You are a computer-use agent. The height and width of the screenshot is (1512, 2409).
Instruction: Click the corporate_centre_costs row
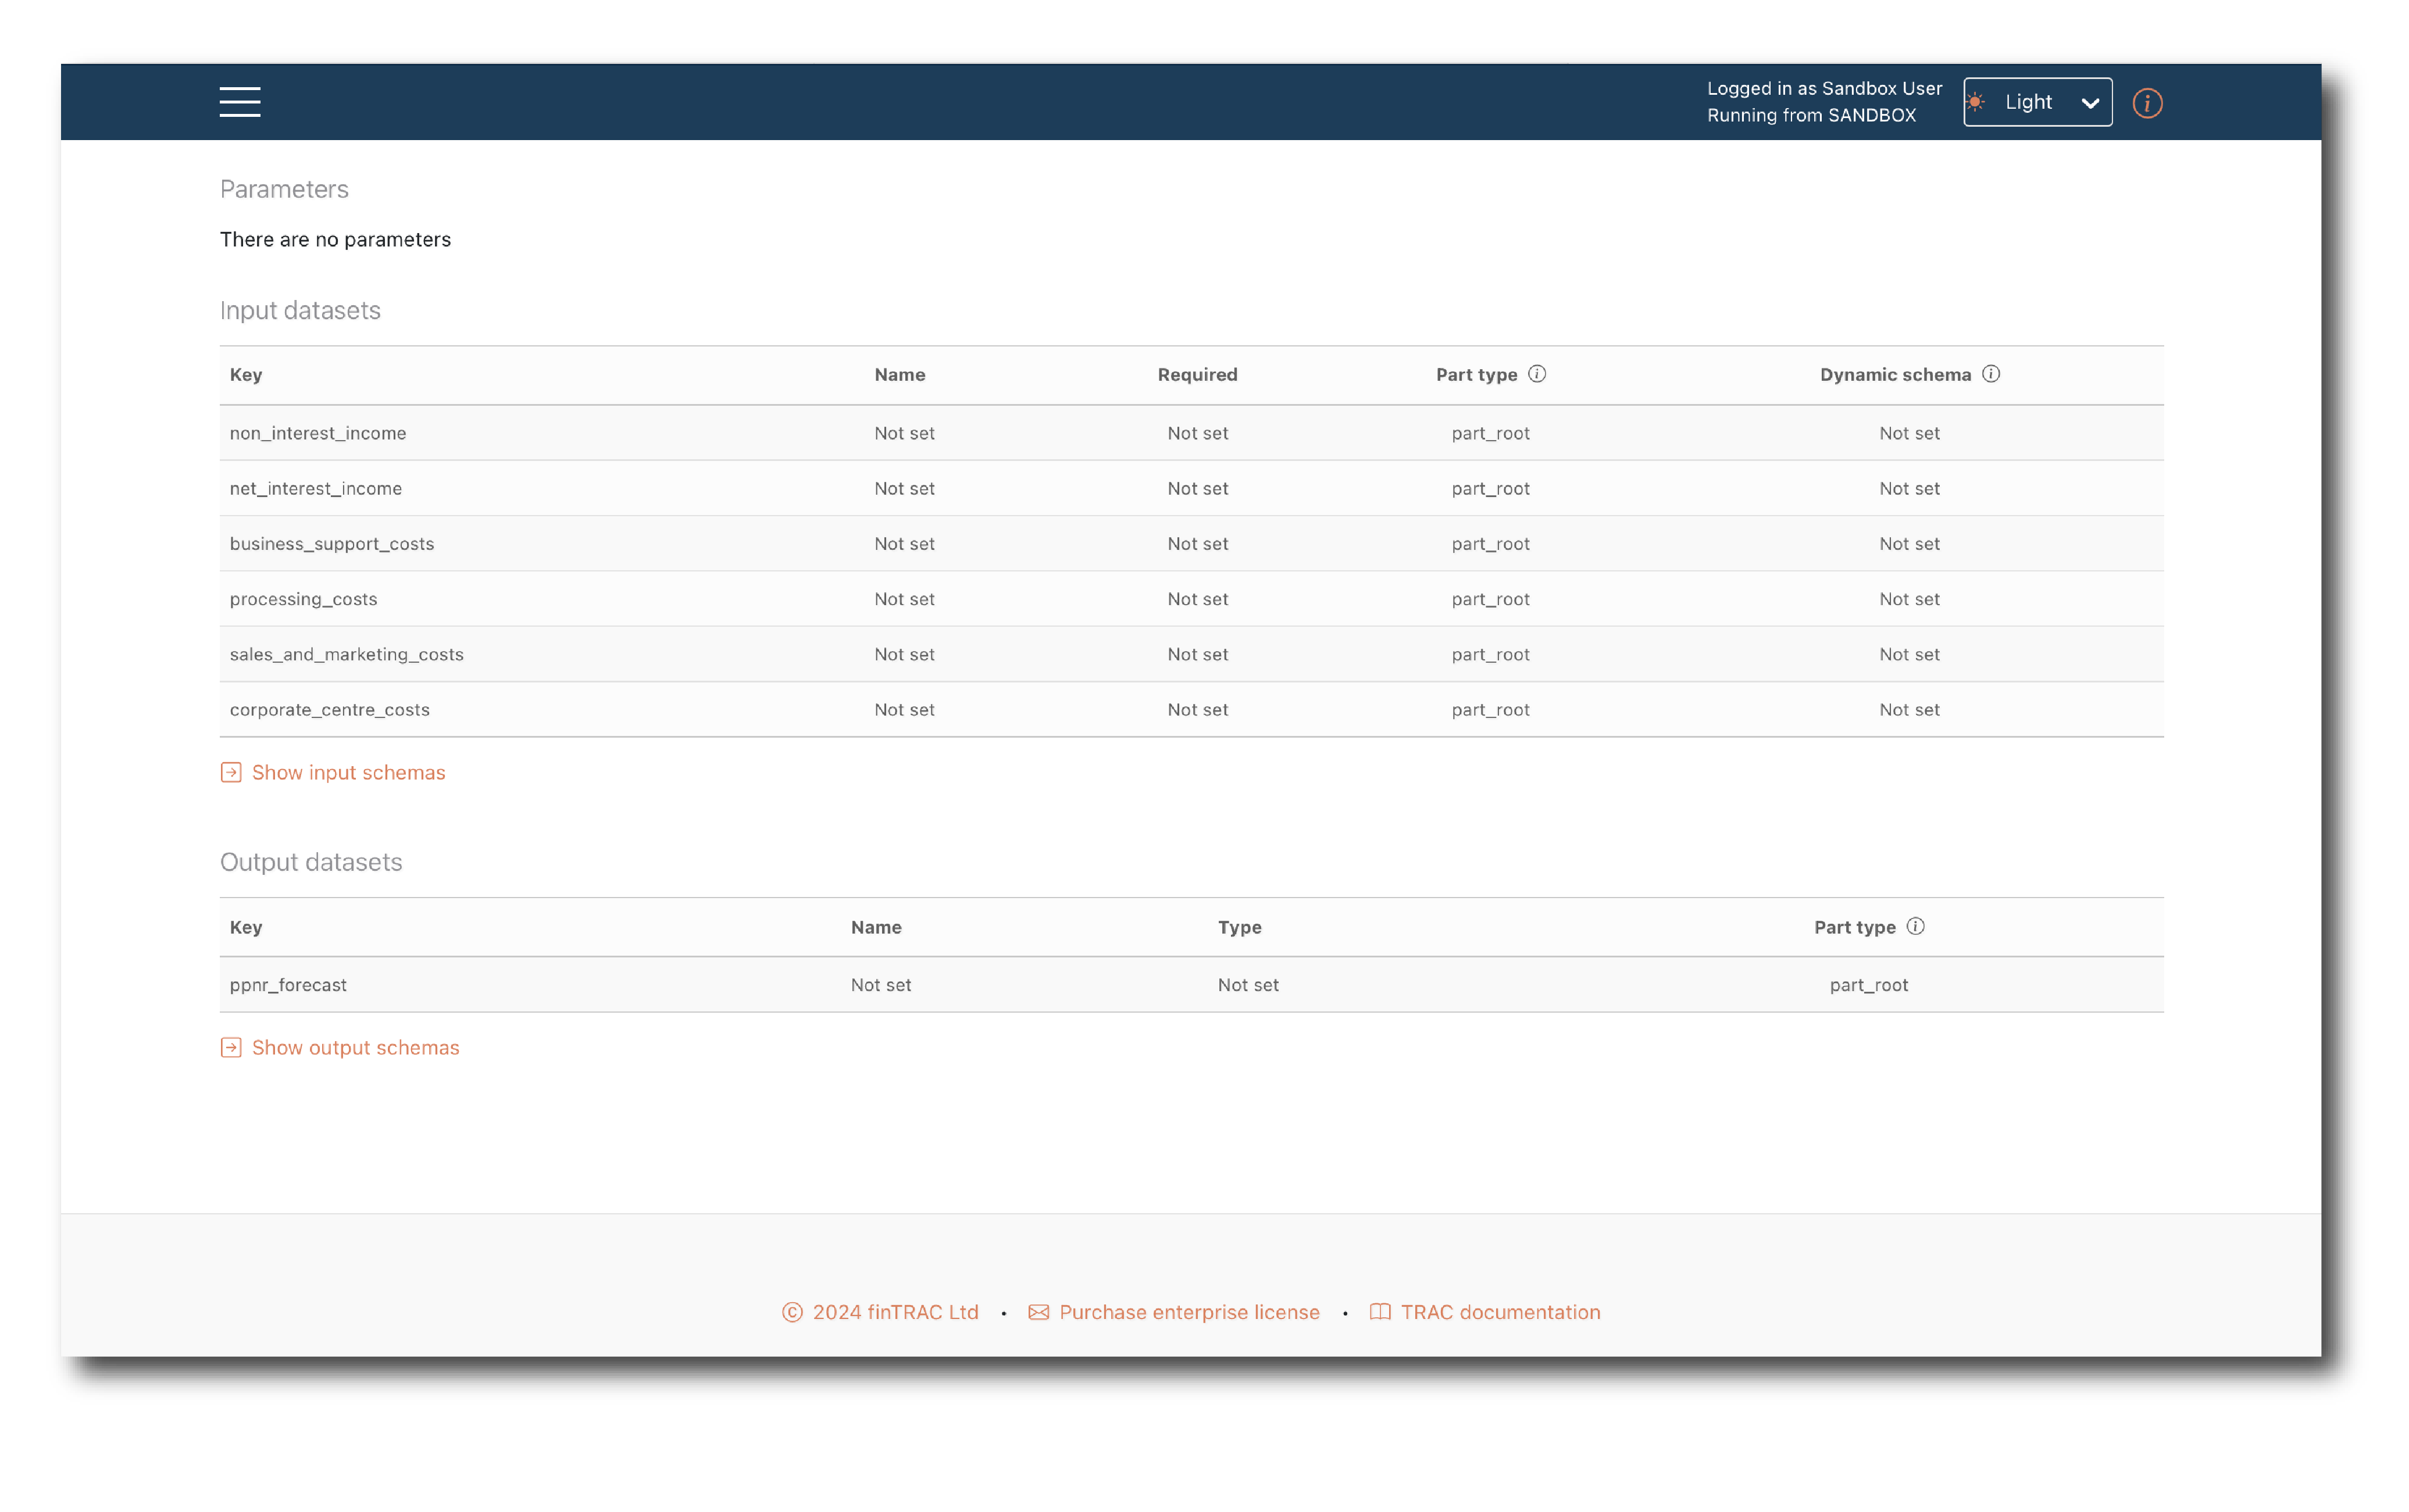coord(329,710)
